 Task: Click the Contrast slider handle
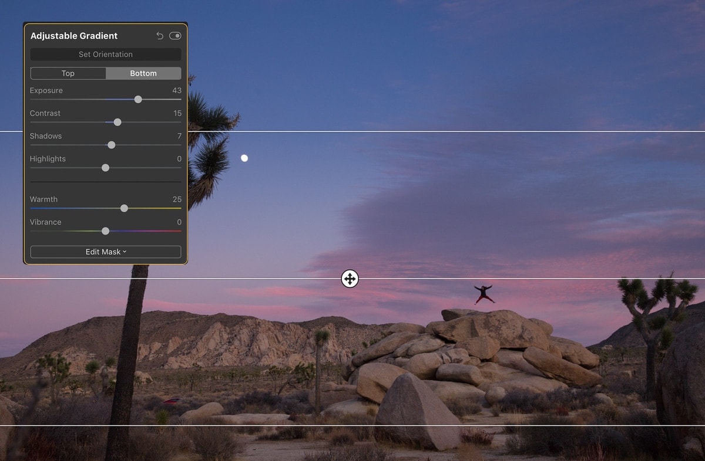117,122
